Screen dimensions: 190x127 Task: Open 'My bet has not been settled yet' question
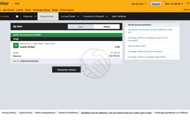pyautogui.click(x=150, y=31)
